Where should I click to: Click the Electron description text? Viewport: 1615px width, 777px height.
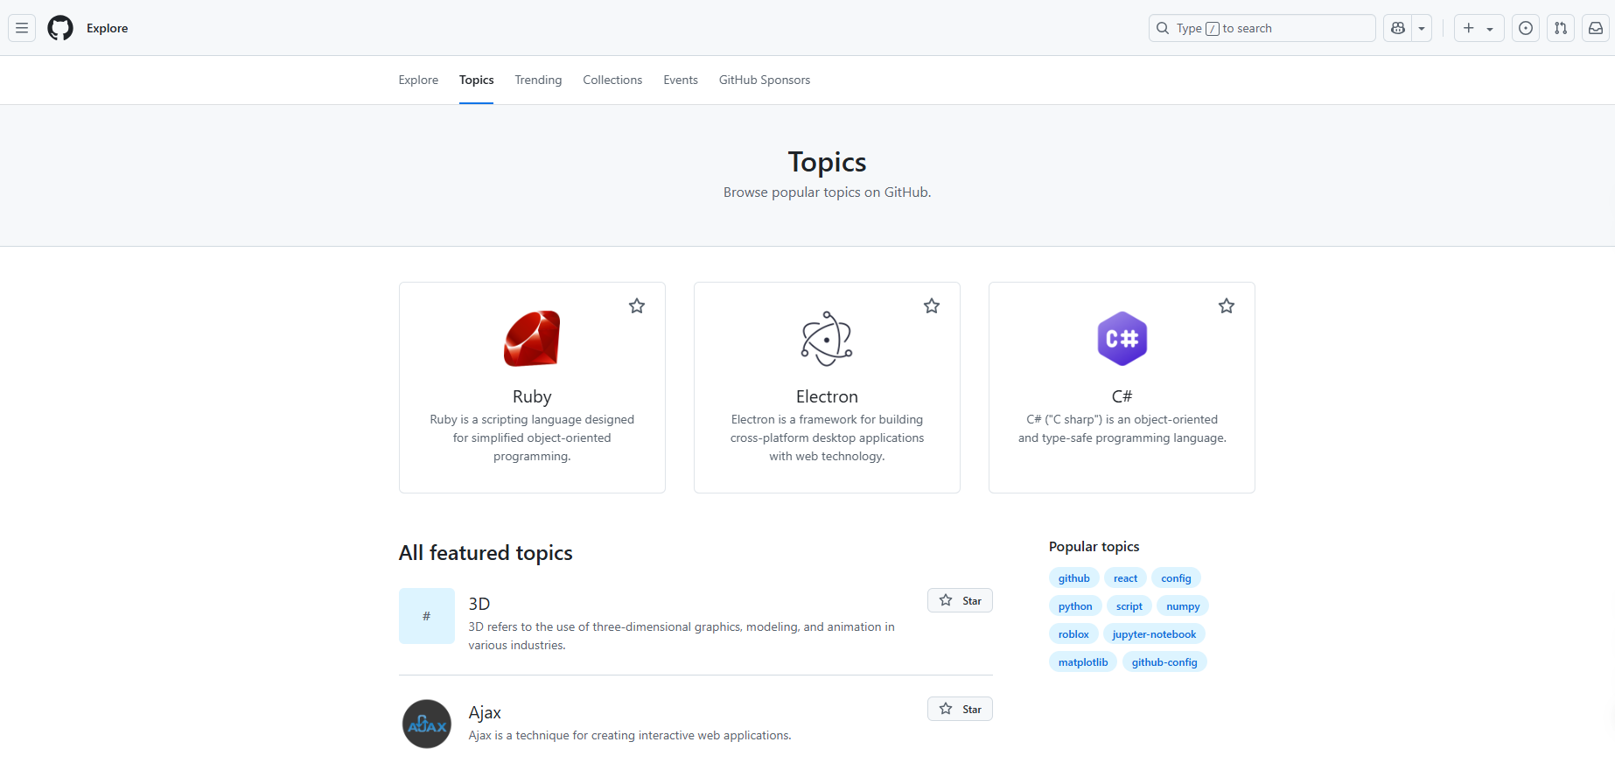coord(827,437)
